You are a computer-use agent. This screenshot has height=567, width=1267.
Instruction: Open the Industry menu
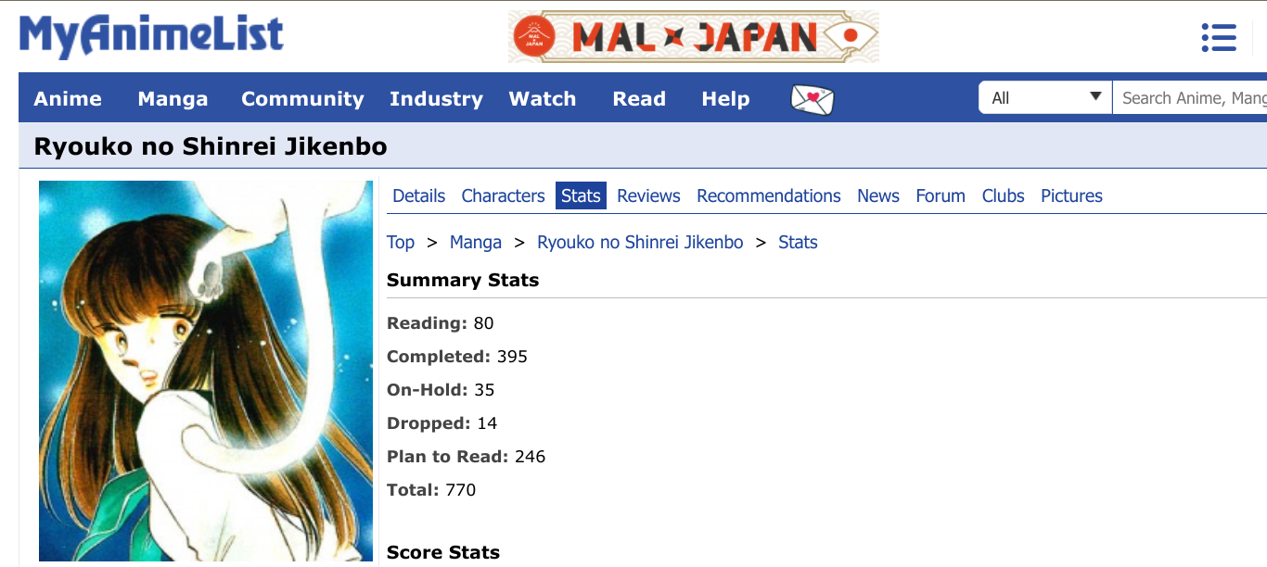click(x=436, y=98)
